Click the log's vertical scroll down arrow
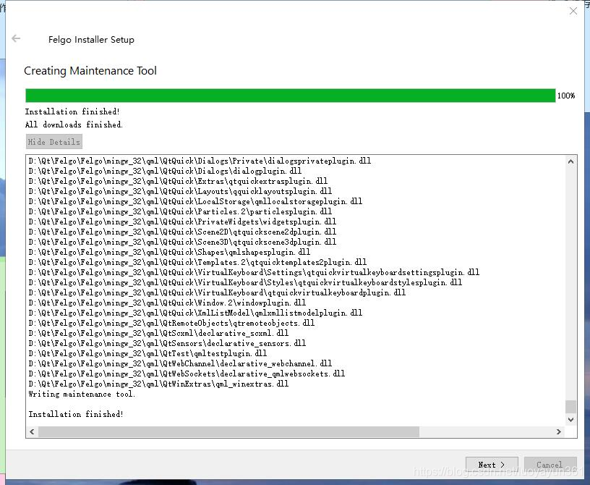The width and height of the screenshot is (590, 485). (570, 419)
